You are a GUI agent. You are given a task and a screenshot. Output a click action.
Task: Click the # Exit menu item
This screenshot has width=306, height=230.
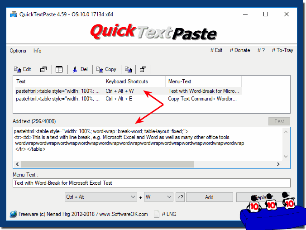point(216,50)
